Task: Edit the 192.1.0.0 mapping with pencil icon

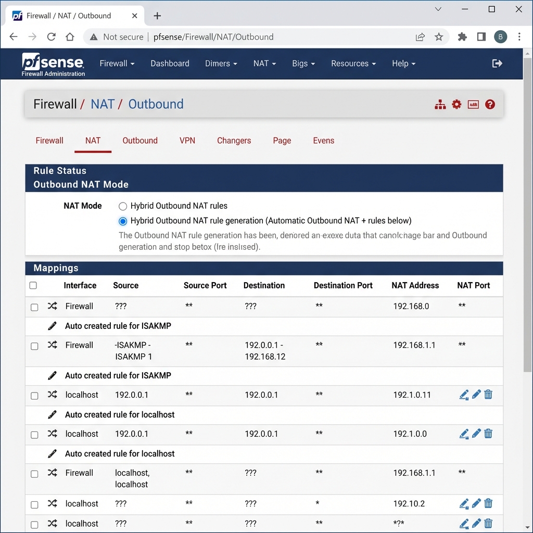Action: click(476, 434)
